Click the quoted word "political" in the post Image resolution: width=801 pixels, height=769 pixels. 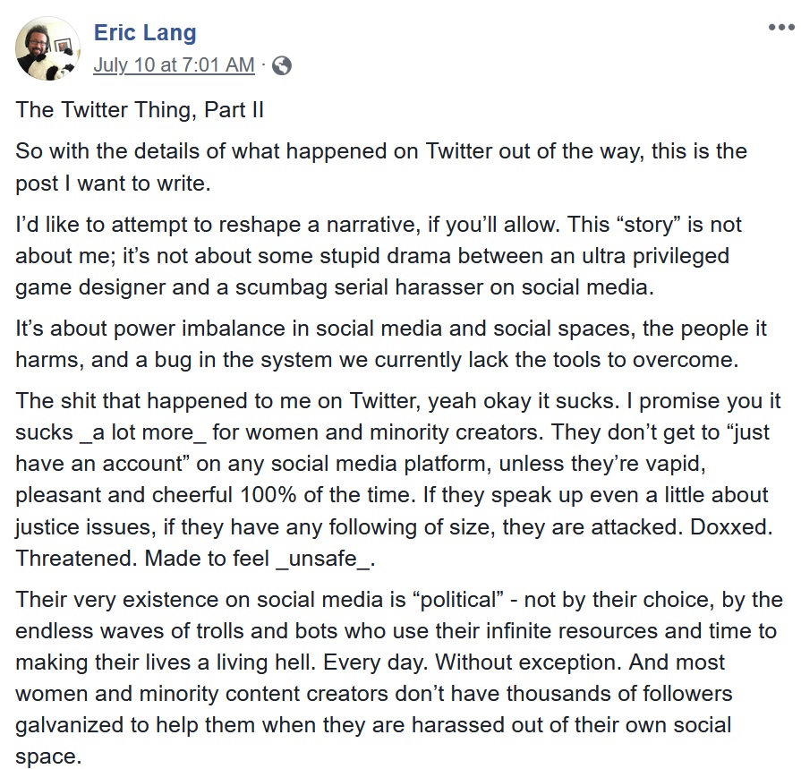coord(457,600)
